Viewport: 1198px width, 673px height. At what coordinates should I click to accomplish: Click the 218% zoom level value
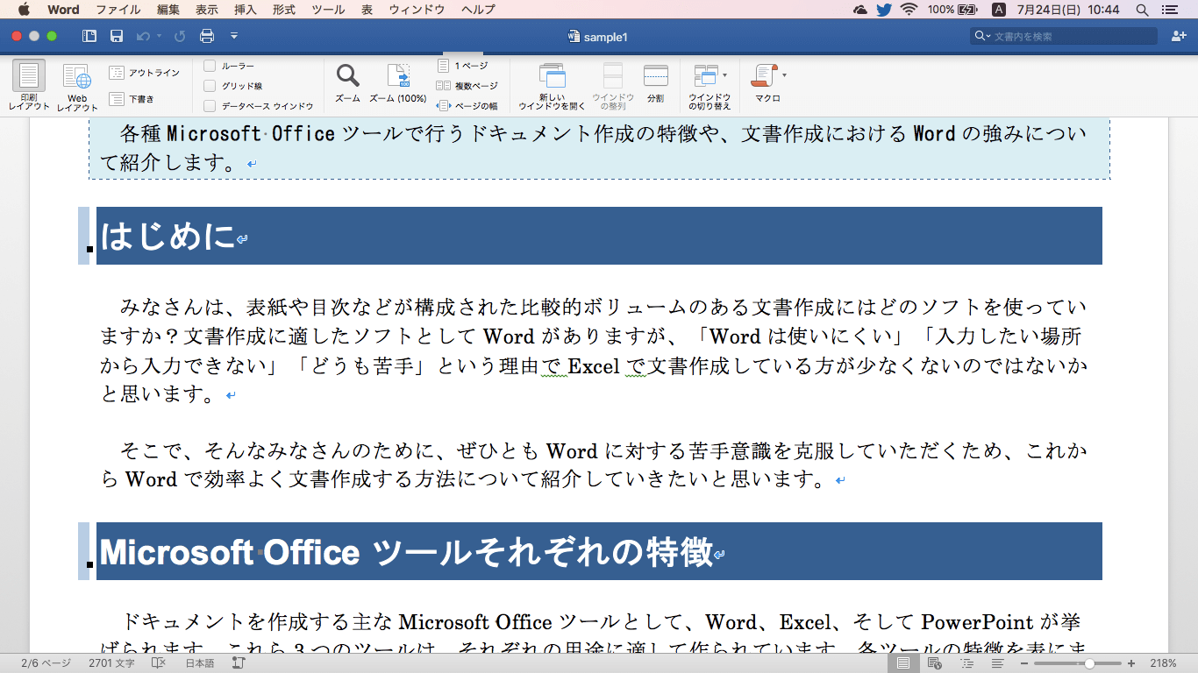(1163, 663)
